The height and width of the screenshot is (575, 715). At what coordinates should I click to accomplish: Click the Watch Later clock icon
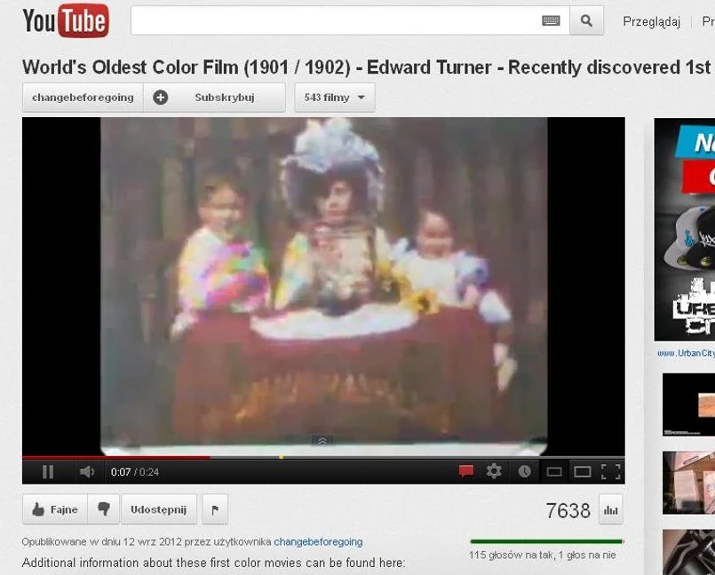524,471
